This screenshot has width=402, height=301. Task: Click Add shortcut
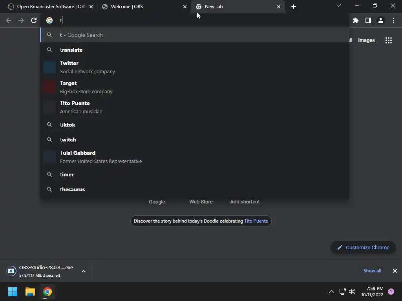point(245,202)
